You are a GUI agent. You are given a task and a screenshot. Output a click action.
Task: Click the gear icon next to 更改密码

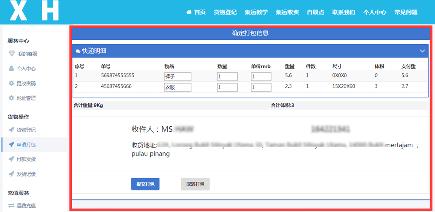click(x=11, y=83)
